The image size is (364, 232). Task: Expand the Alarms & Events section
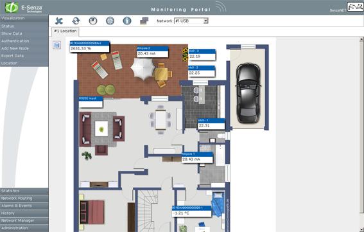point(24,206)
